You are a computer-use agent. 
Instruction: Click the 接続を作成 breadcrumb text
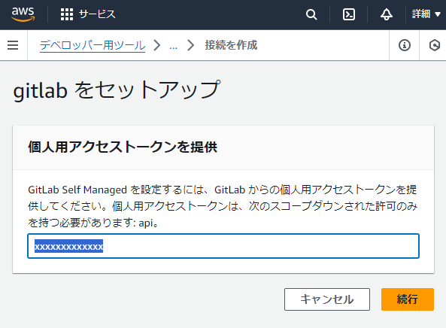point(231,45)
